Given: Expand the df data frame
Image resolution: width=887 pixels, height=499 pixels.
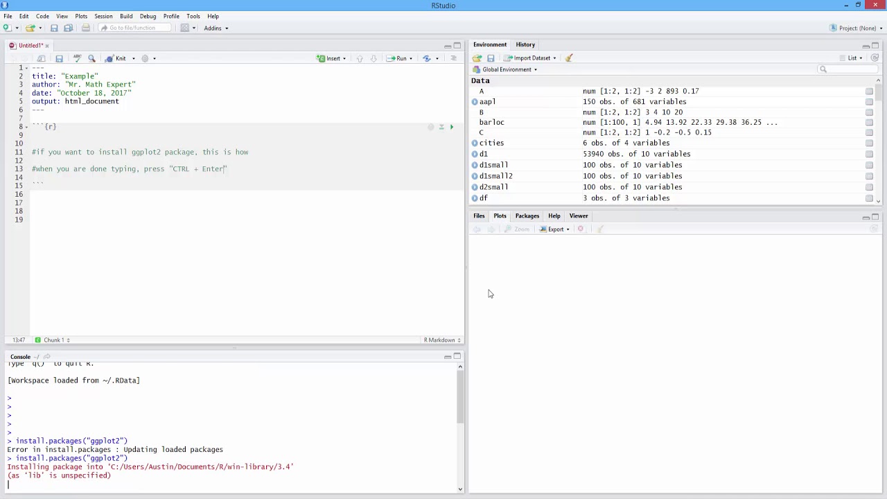Looking at the screenshot, I should [475, 198].
